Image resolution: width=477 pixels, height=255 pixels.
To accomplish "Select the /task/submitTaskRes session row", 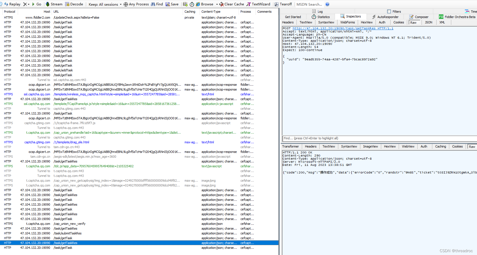I will [139, 233].
